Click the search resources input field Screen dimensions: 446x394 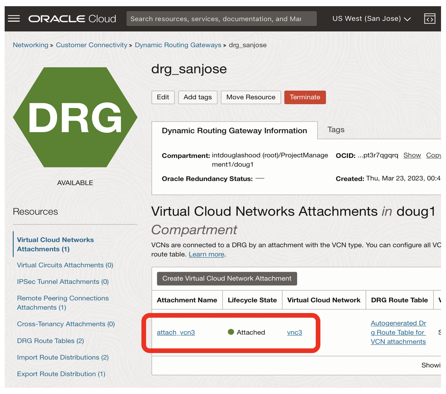tap(221, 19)
